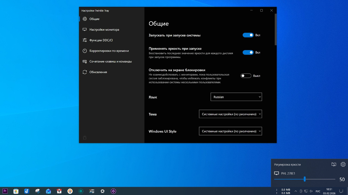Viewport: 348px width, 195px height.
Task: Open the blue J app on taskbar
Action: pyautogui.click(x=27, y=191)
